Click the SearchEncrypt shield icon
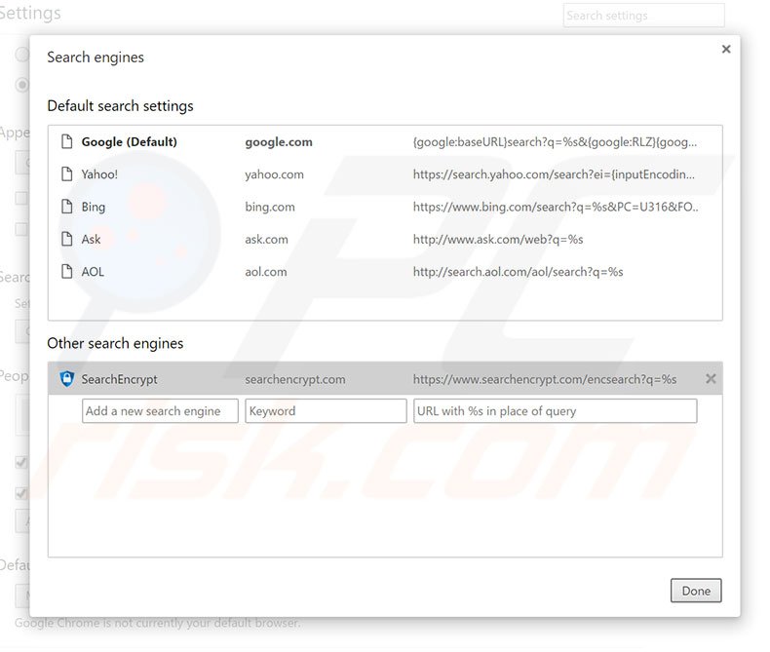 click(67, 378)
